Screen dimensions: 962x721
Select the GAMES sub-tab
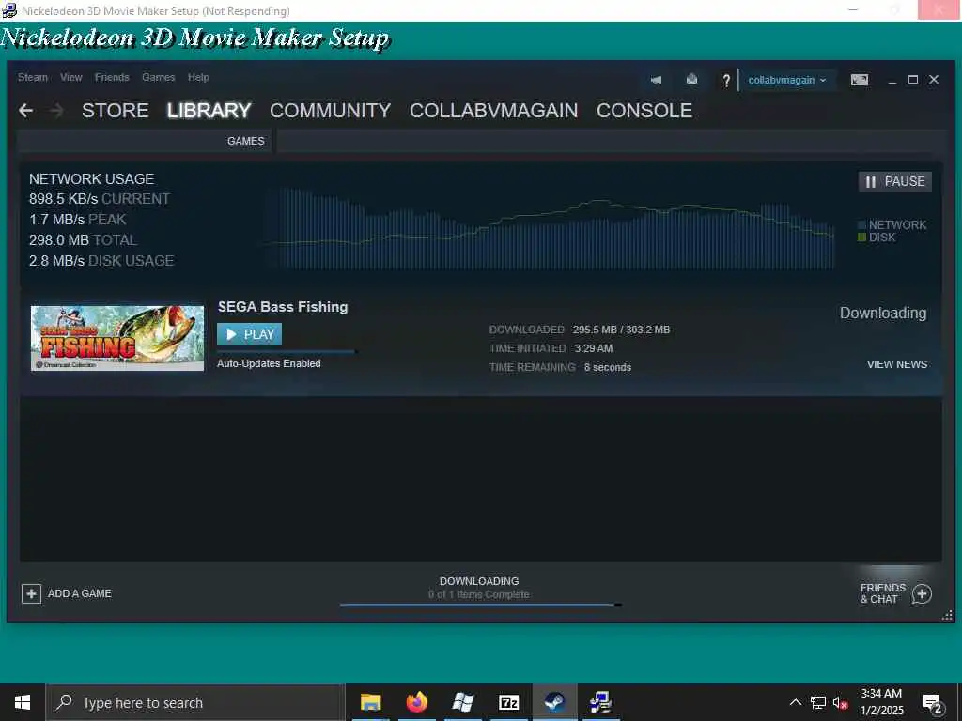[245, 141]
